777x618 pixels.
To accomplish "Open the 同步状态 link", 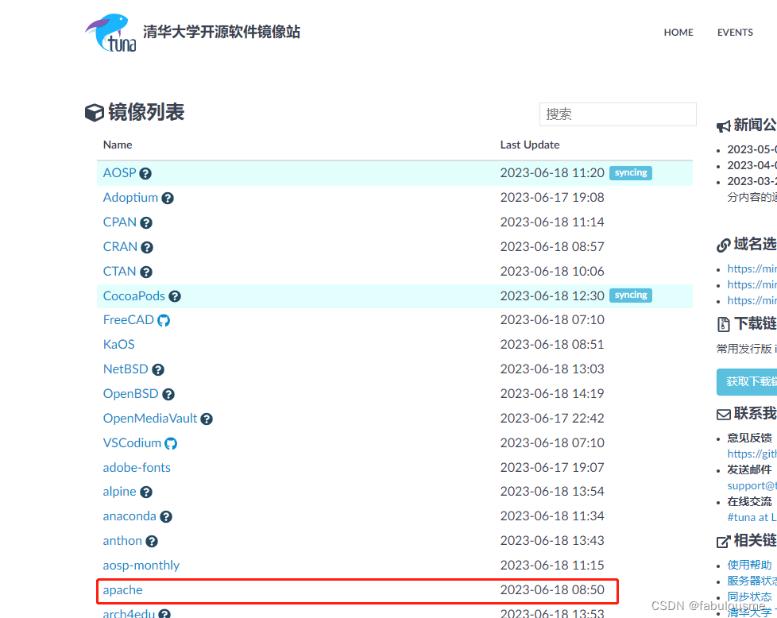I will pyautogui.click(x=749, y=597).
